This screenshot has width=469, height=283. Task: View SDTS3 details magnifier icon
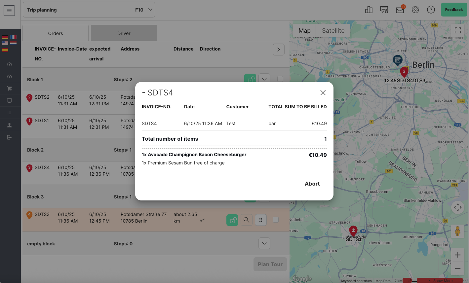coord(246,220)
